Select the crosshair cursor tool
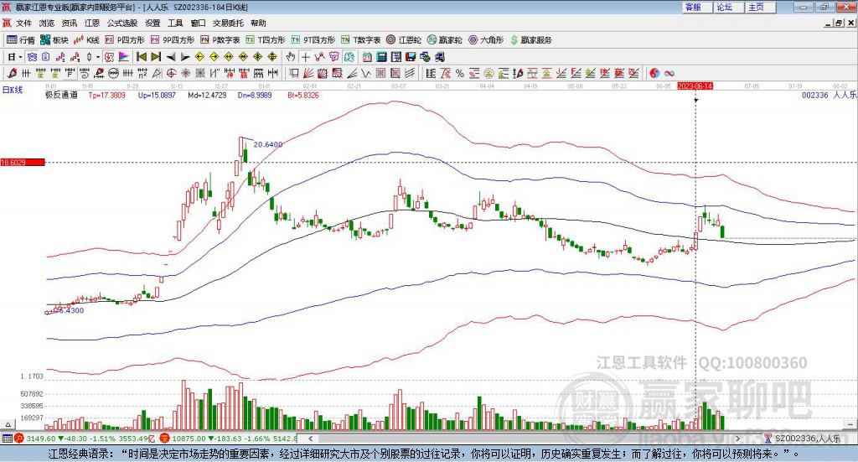 click(306, 56)
